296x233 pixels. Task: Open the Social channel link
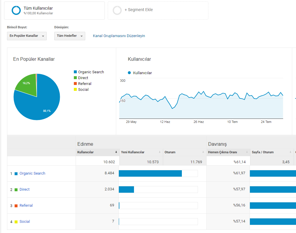[x=25, y=222]
